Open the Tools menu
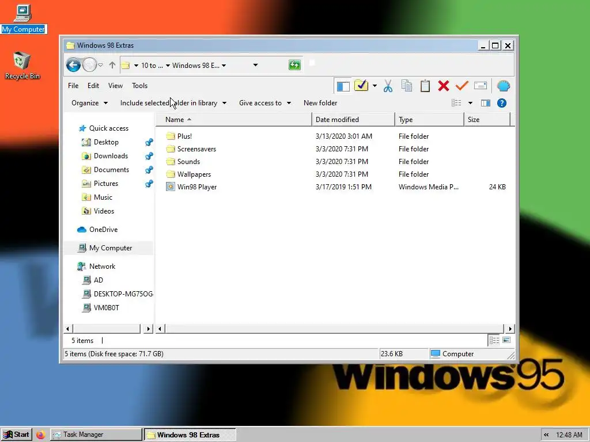590x442 pixels. (139, 86)
